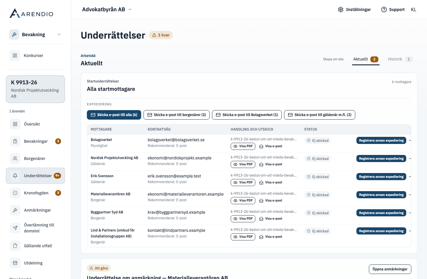Click Visa e-post for Erik Svensson

[271, 183]
